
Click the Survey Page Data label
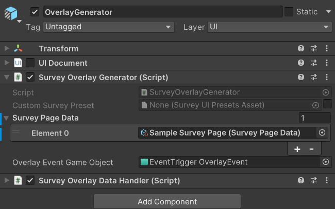(x=45, y=118)
